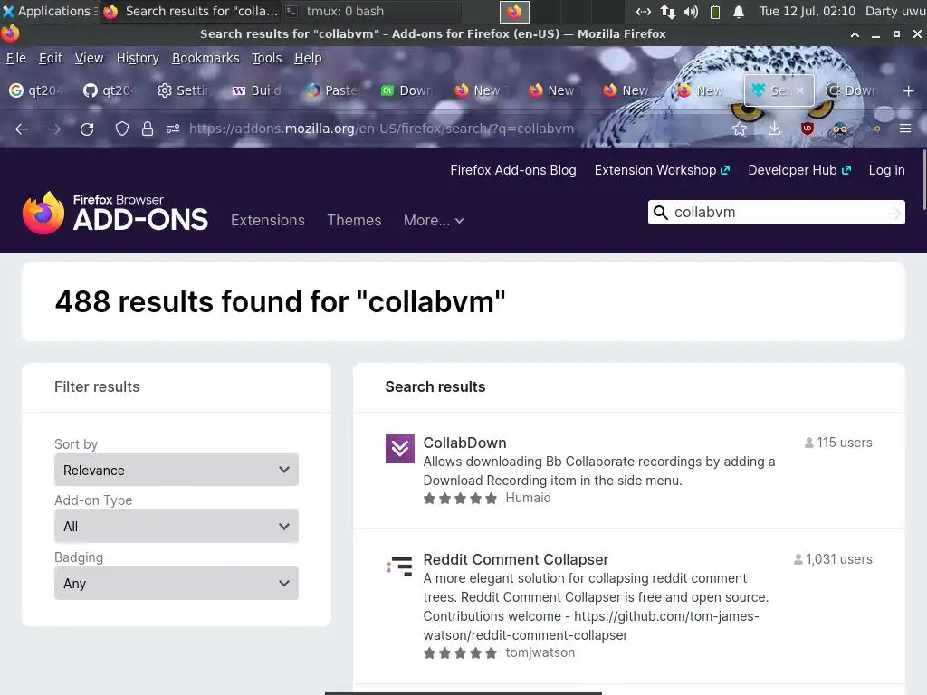Reload the current page
927x695 pixels.
coord(87,129)
